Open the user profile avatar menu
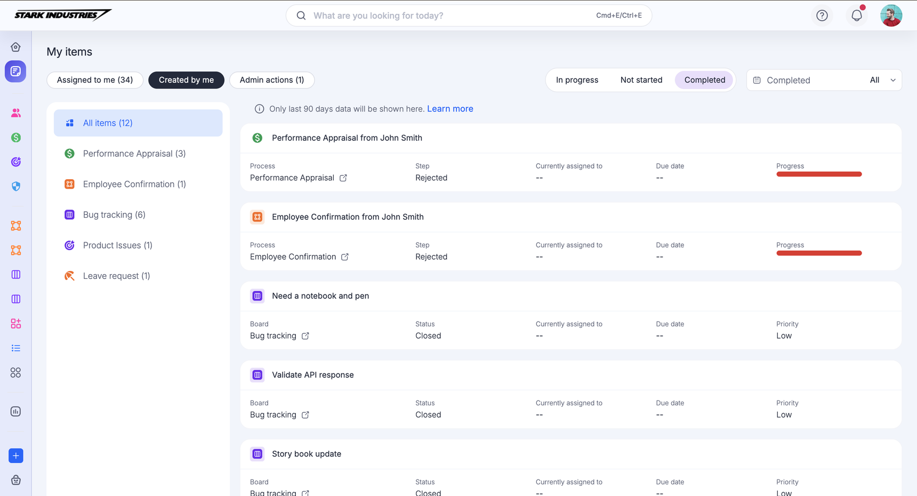The width and height of the screenshot is (917, 496). [x=891, y=15]
